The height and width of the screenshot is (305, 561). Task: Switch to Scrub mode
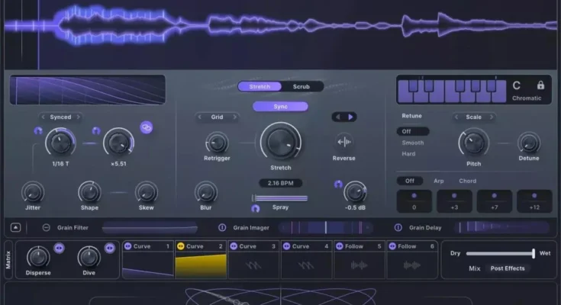point(301,86)
